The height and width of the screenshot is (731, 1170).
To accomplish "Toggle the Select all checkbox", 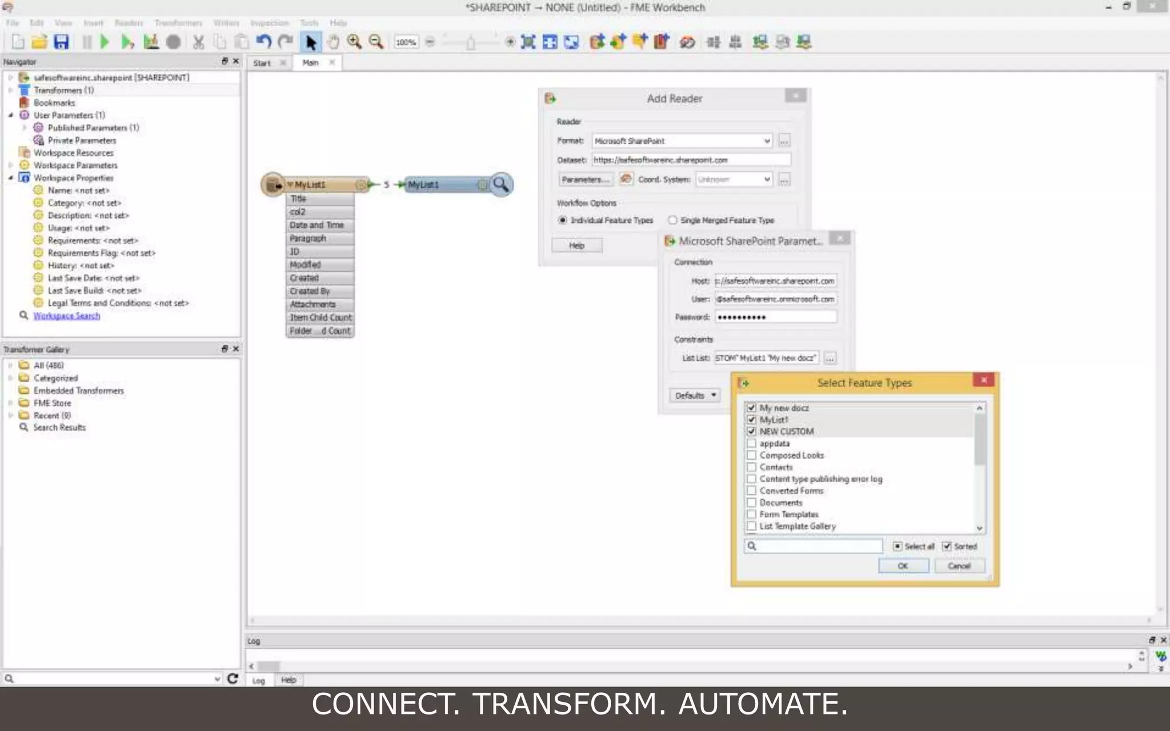I will pyautogui.click(x=897, y=547).
